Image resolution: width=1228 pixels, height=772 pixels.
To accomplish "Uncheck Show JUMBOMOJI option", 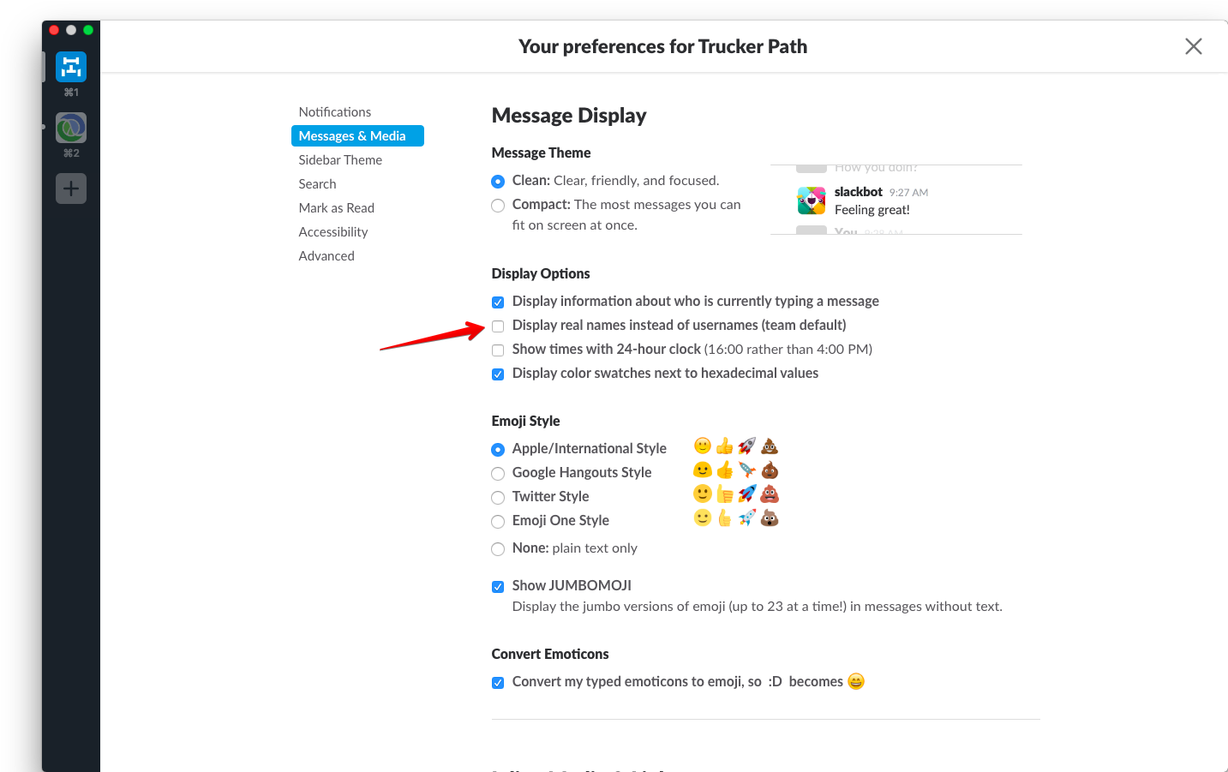I will click(498, 587).
